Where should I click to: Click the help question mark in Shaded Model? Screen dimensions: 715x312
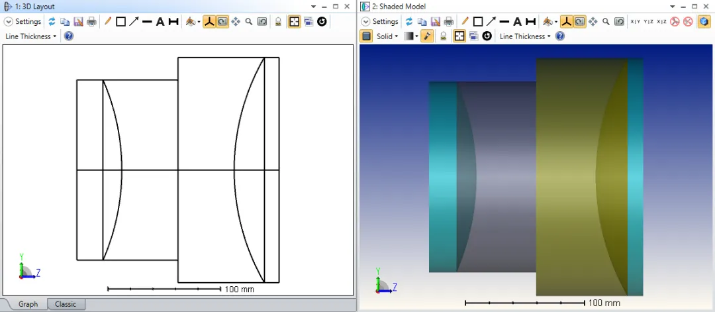[559, 36]
